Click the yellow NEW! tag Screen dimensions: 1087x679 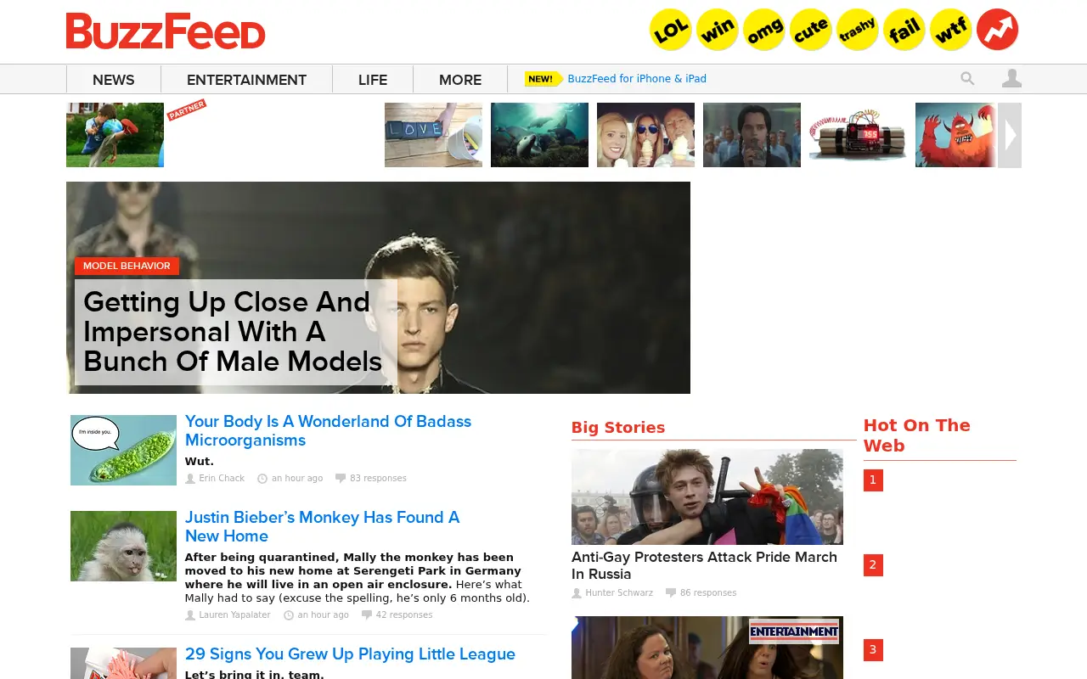(x=543, y=79)
